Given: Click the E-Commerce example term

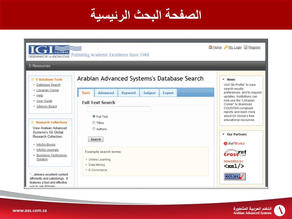Looking at the screenshot, I should [x=98, y=170].
